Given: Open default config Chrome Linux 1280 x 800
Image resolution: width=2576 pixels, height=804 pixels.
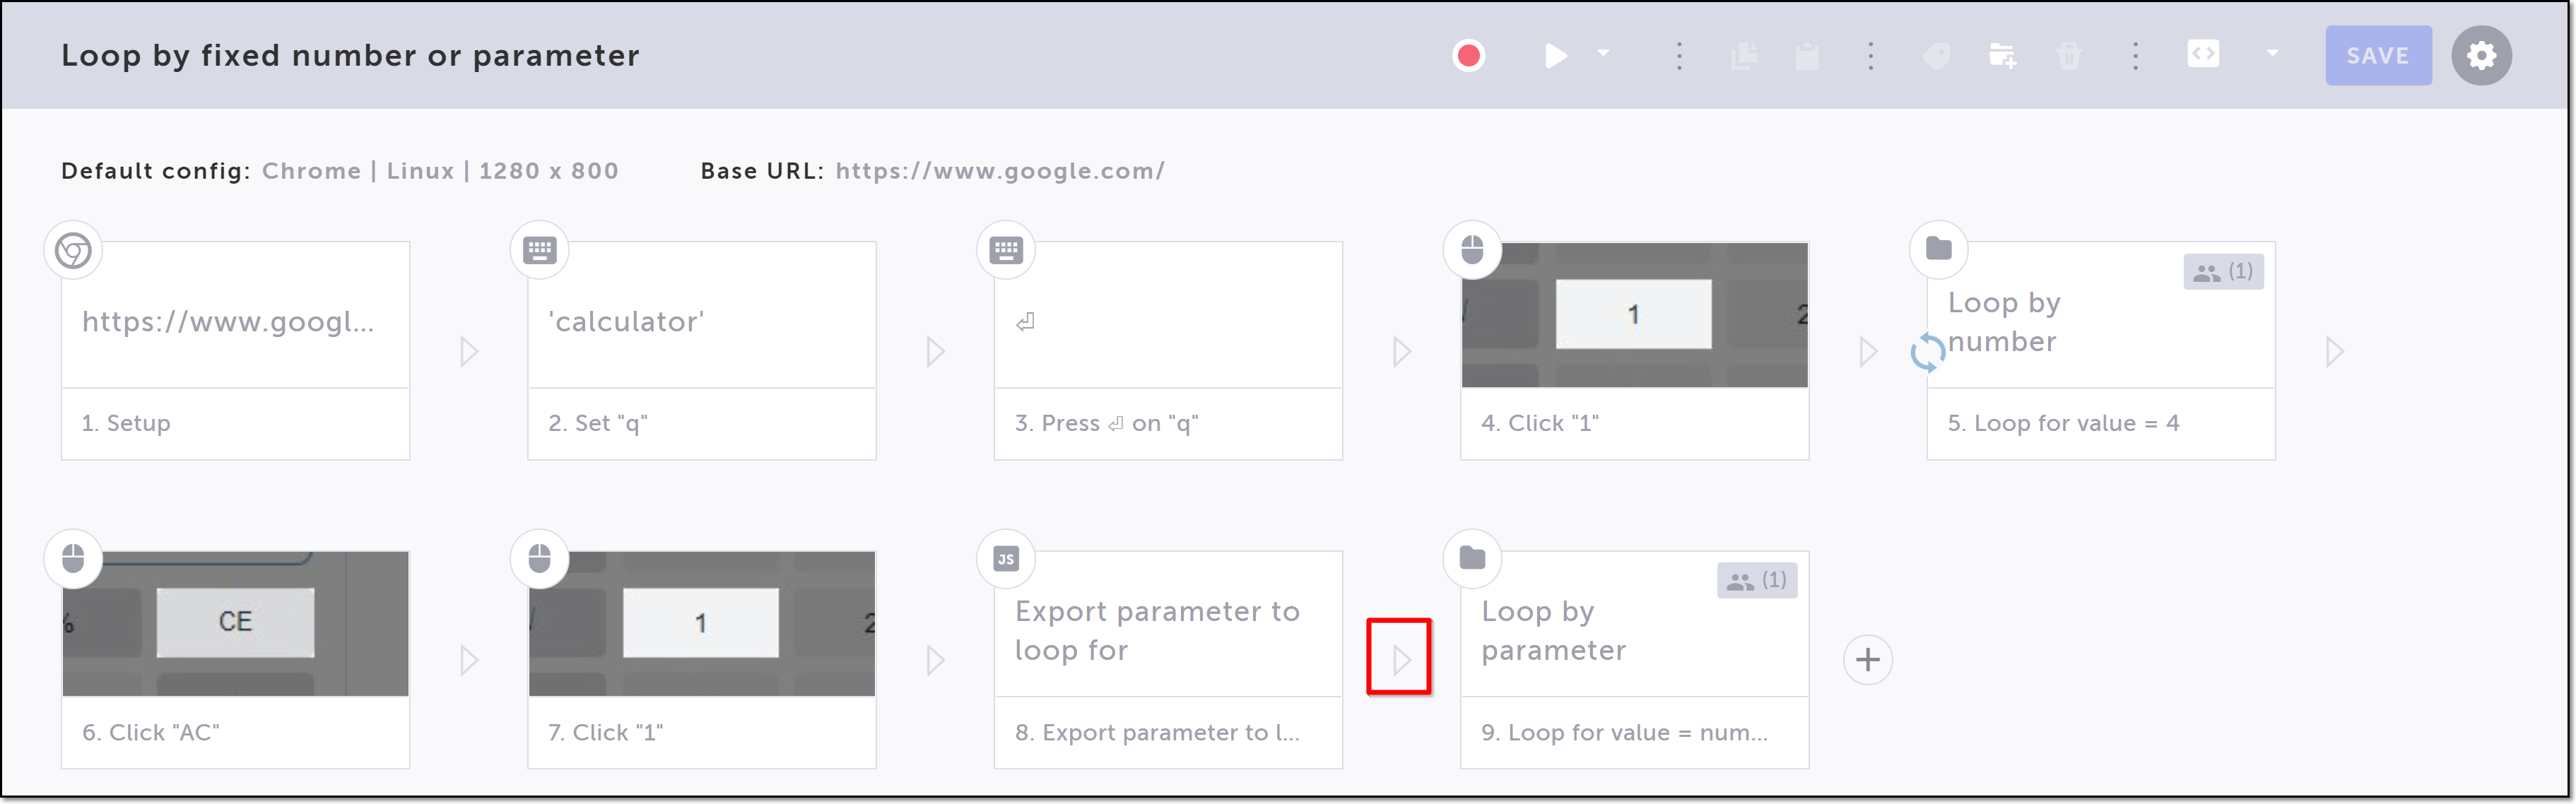Looking at the screenshot, I should pyautogui.click(x=440, y=171).
